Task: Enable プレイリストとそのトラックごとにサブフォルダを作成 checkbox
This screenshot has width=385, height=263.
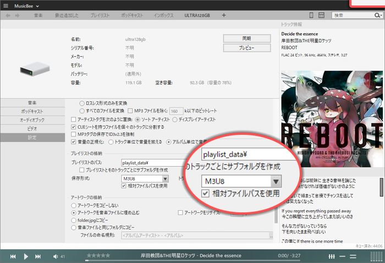Action: coord(81,170)
